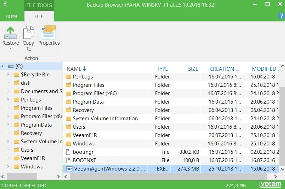Expand PerfLogs in the tree

8,99
